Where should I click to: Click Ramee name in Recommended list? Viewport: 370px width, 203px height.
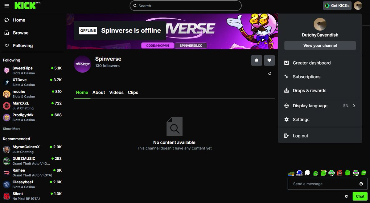point(19,170)
